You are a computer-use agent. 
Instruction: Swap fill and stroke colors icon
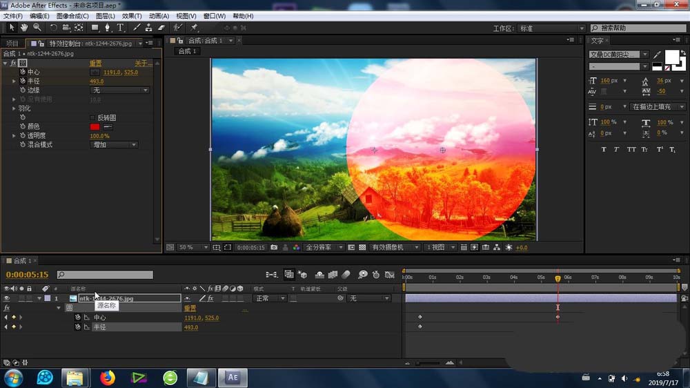pos(683,52)
